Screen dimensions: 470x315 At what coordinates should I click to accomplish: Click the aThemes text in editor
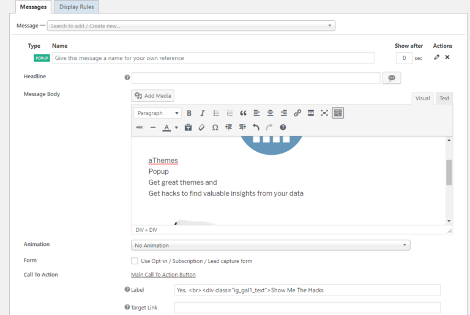163,161
